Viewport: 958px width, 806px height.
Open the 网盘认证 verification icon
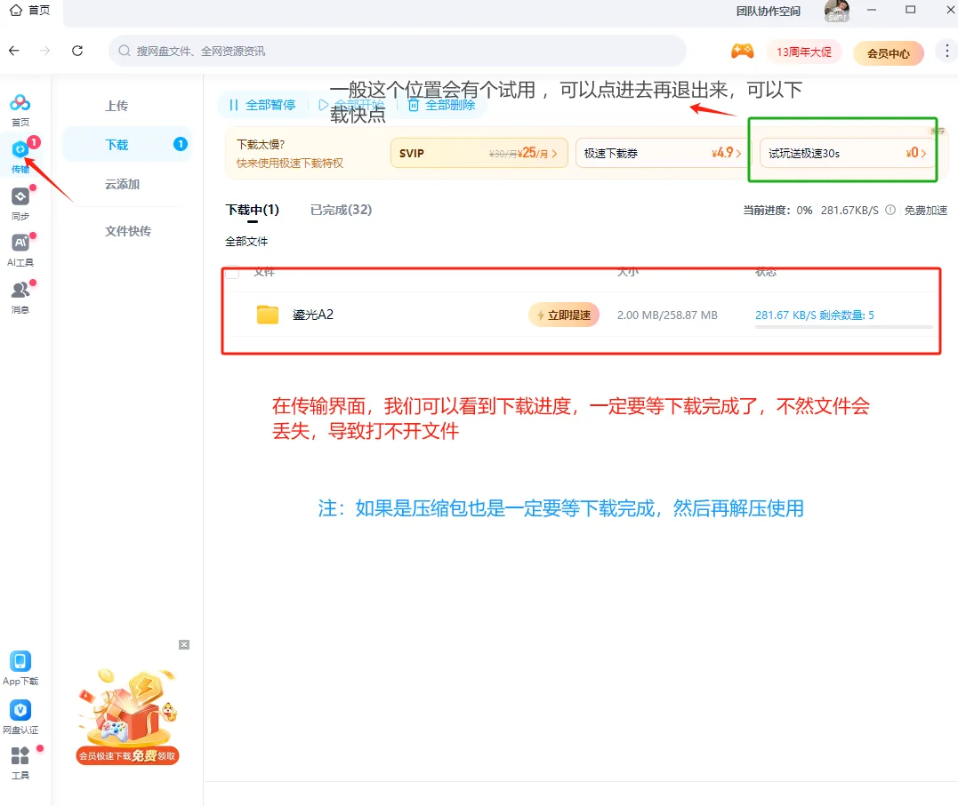20,711
